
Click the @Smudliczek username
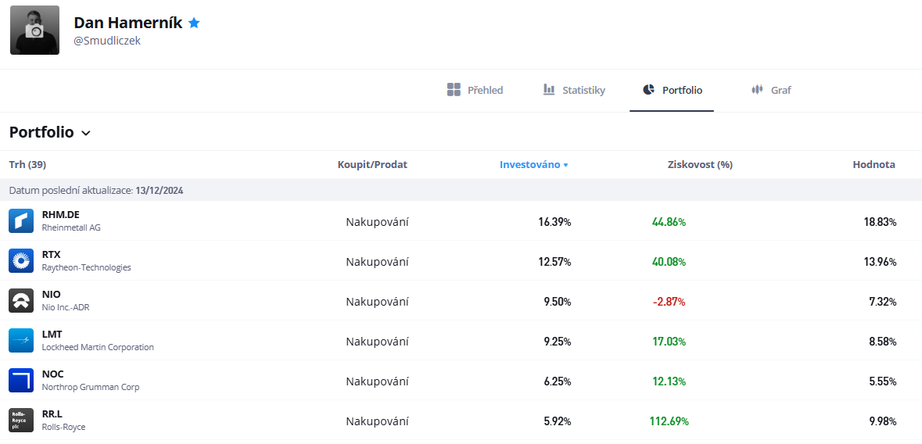point(107,41)
